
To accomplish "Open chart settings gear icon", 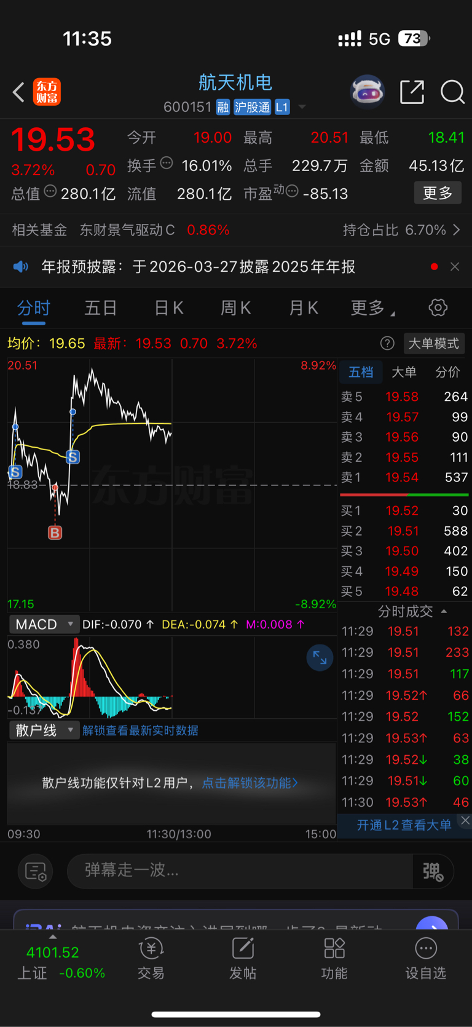I will tap(438, 307).
